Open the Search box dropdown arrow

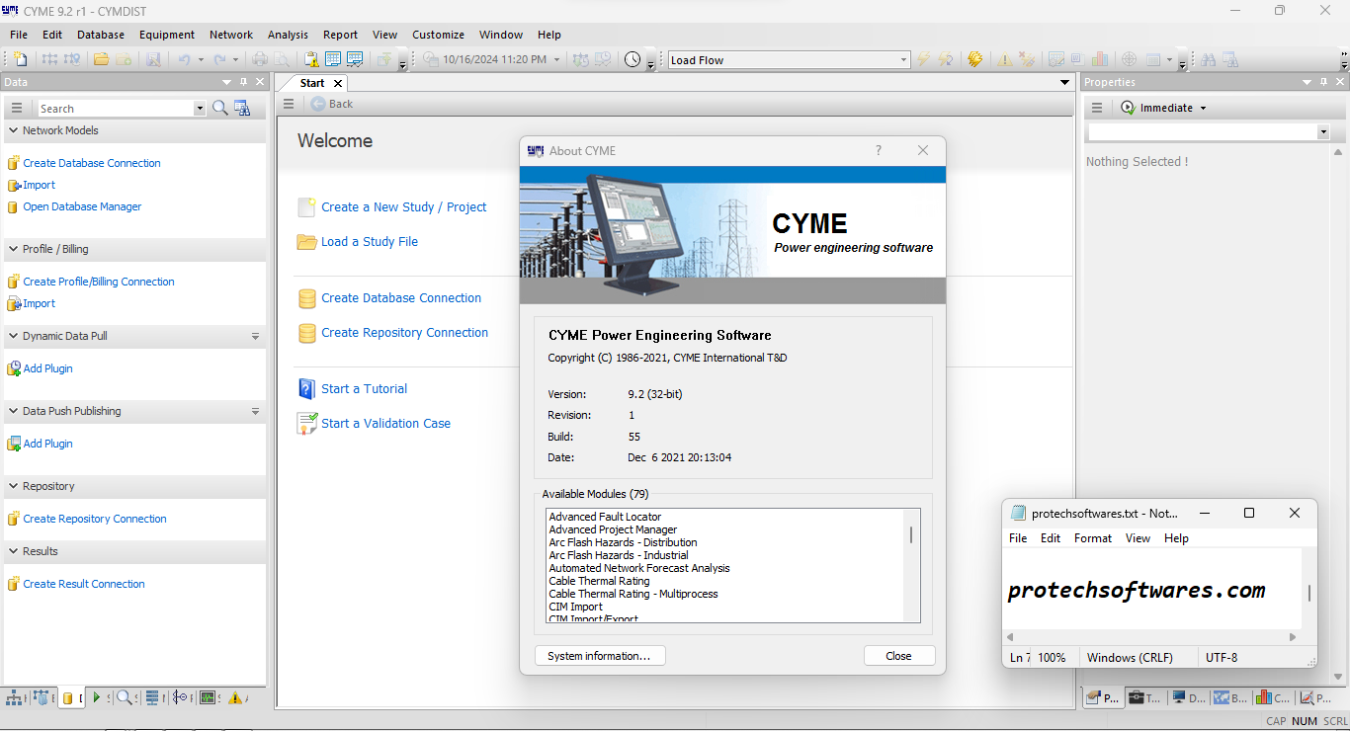click(x=200, y=109)
